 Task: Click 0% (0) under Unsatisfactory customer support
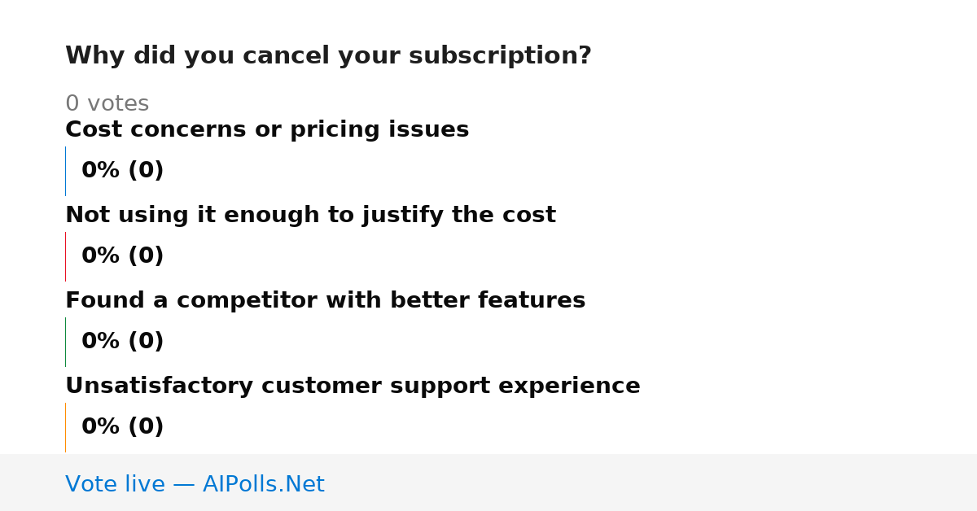(x=122, y=427)
